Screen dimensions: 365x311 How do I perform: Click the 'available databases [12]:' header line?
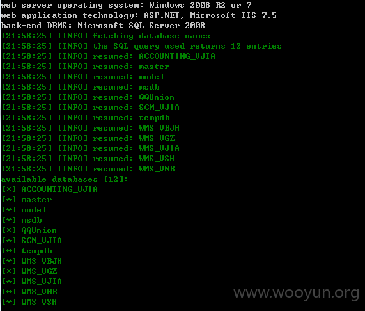pos(65,179)
